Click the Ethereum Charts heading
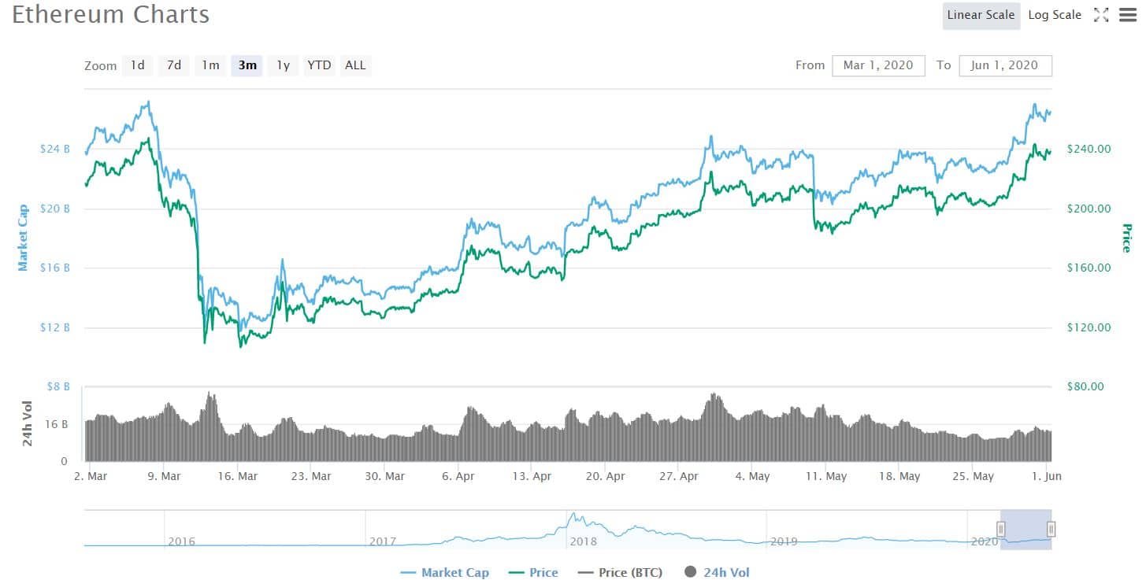 point(110,15)
